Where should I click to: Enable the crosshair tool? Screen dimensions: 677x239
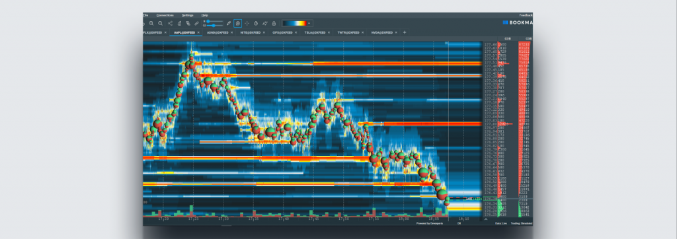point(247,23)
